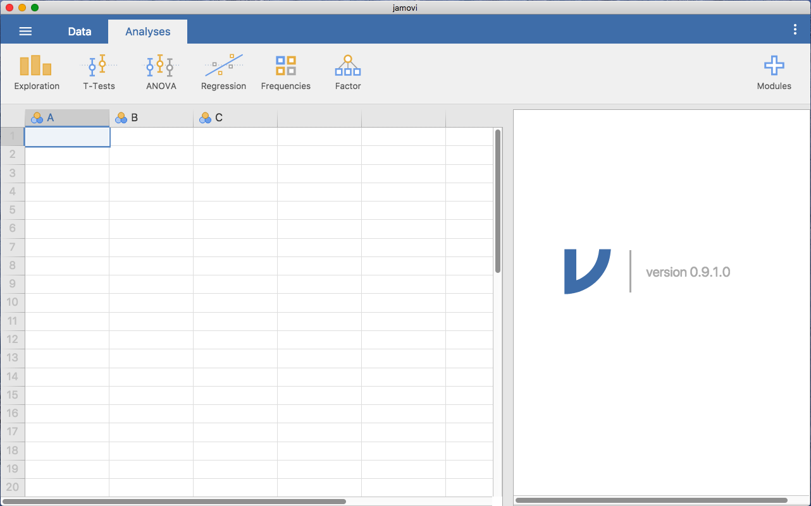Close the jamovi window
This screenshot has height=506, width=811.
[x=9, y=8]
